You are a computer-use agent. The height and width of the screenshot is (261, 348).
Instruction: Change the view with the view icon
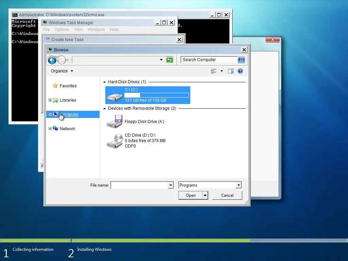coord(213,71)
